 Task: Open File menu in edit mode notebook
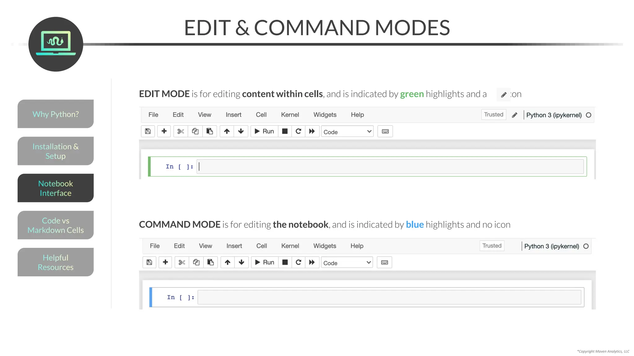(x=153, y=115)
